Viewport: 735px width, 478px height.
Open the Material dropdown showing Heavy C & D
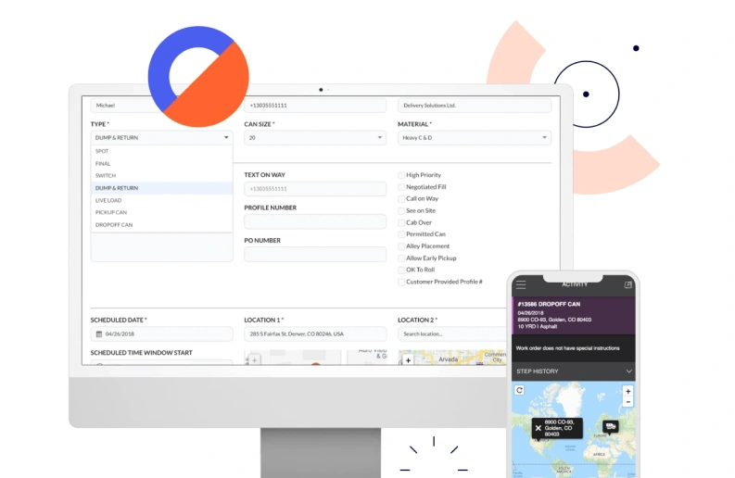click(474, 138)
